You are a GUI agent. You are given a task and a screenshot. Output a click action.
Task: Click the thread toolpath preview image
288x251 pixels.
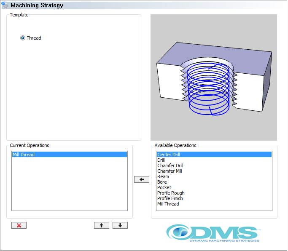point(214,77)
